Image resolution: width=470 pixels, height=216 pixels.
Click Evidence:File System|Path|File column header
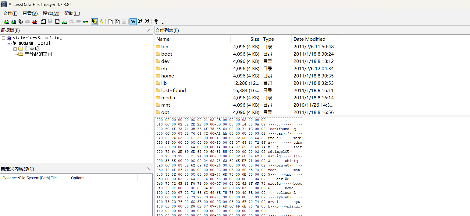(x=35, y=178)
